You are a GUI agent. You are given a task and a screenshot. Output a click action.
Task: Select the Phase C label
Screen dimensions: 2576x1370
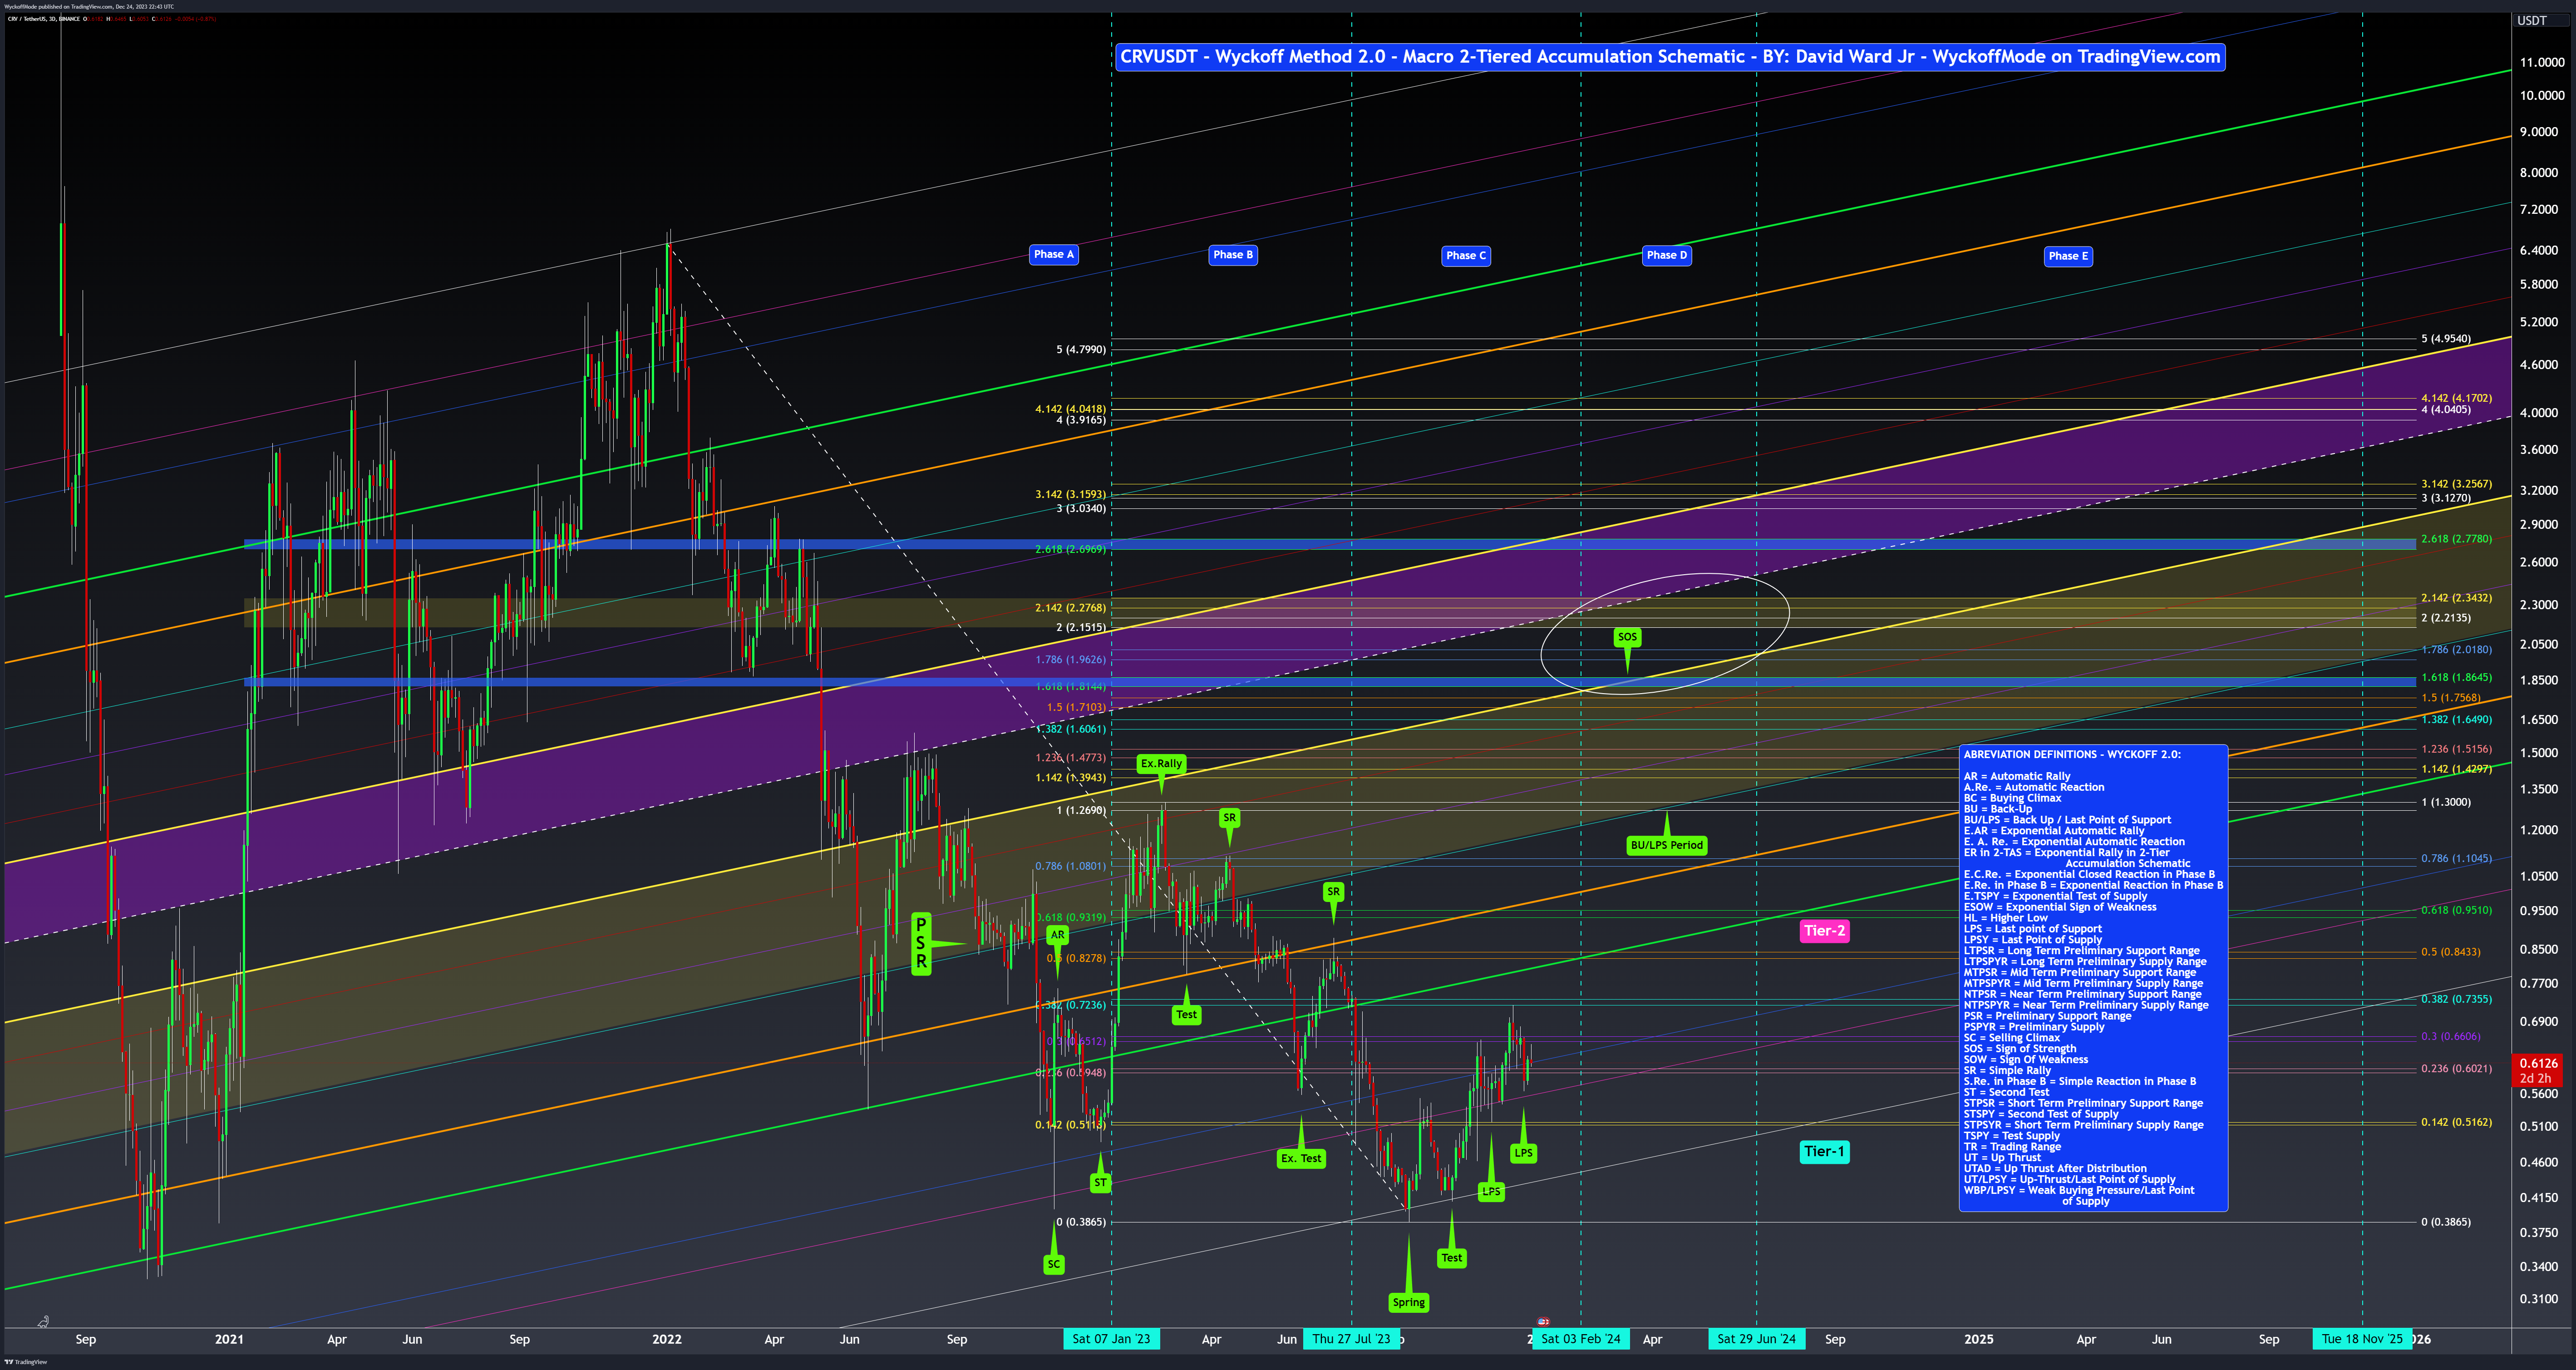point(1466,255)
